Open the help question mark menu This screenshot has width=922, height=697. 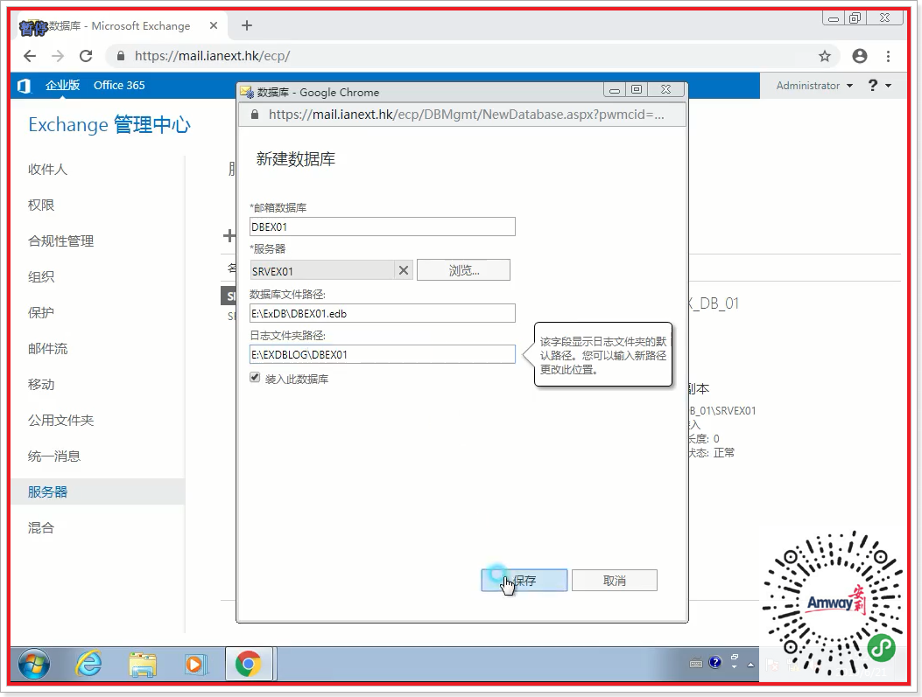click(x=879, y=86)
